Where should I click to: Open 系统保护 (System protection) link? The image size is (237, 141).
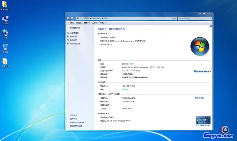73,40
